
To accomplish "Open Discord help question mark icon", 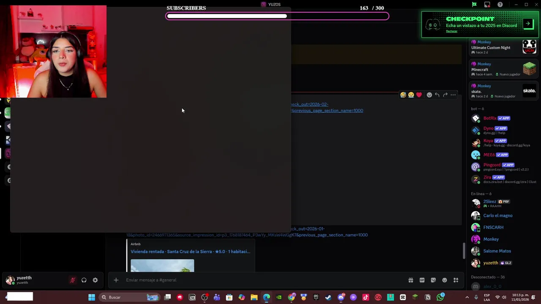I will (x=500, y=5).
